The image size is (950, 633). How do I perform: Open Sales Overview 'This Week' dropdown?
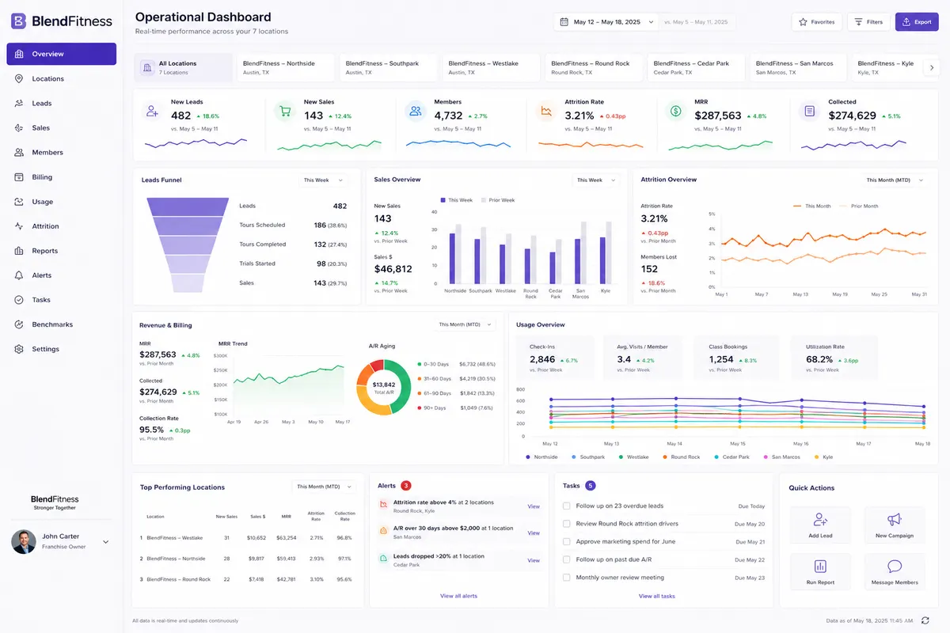(595, 180)
